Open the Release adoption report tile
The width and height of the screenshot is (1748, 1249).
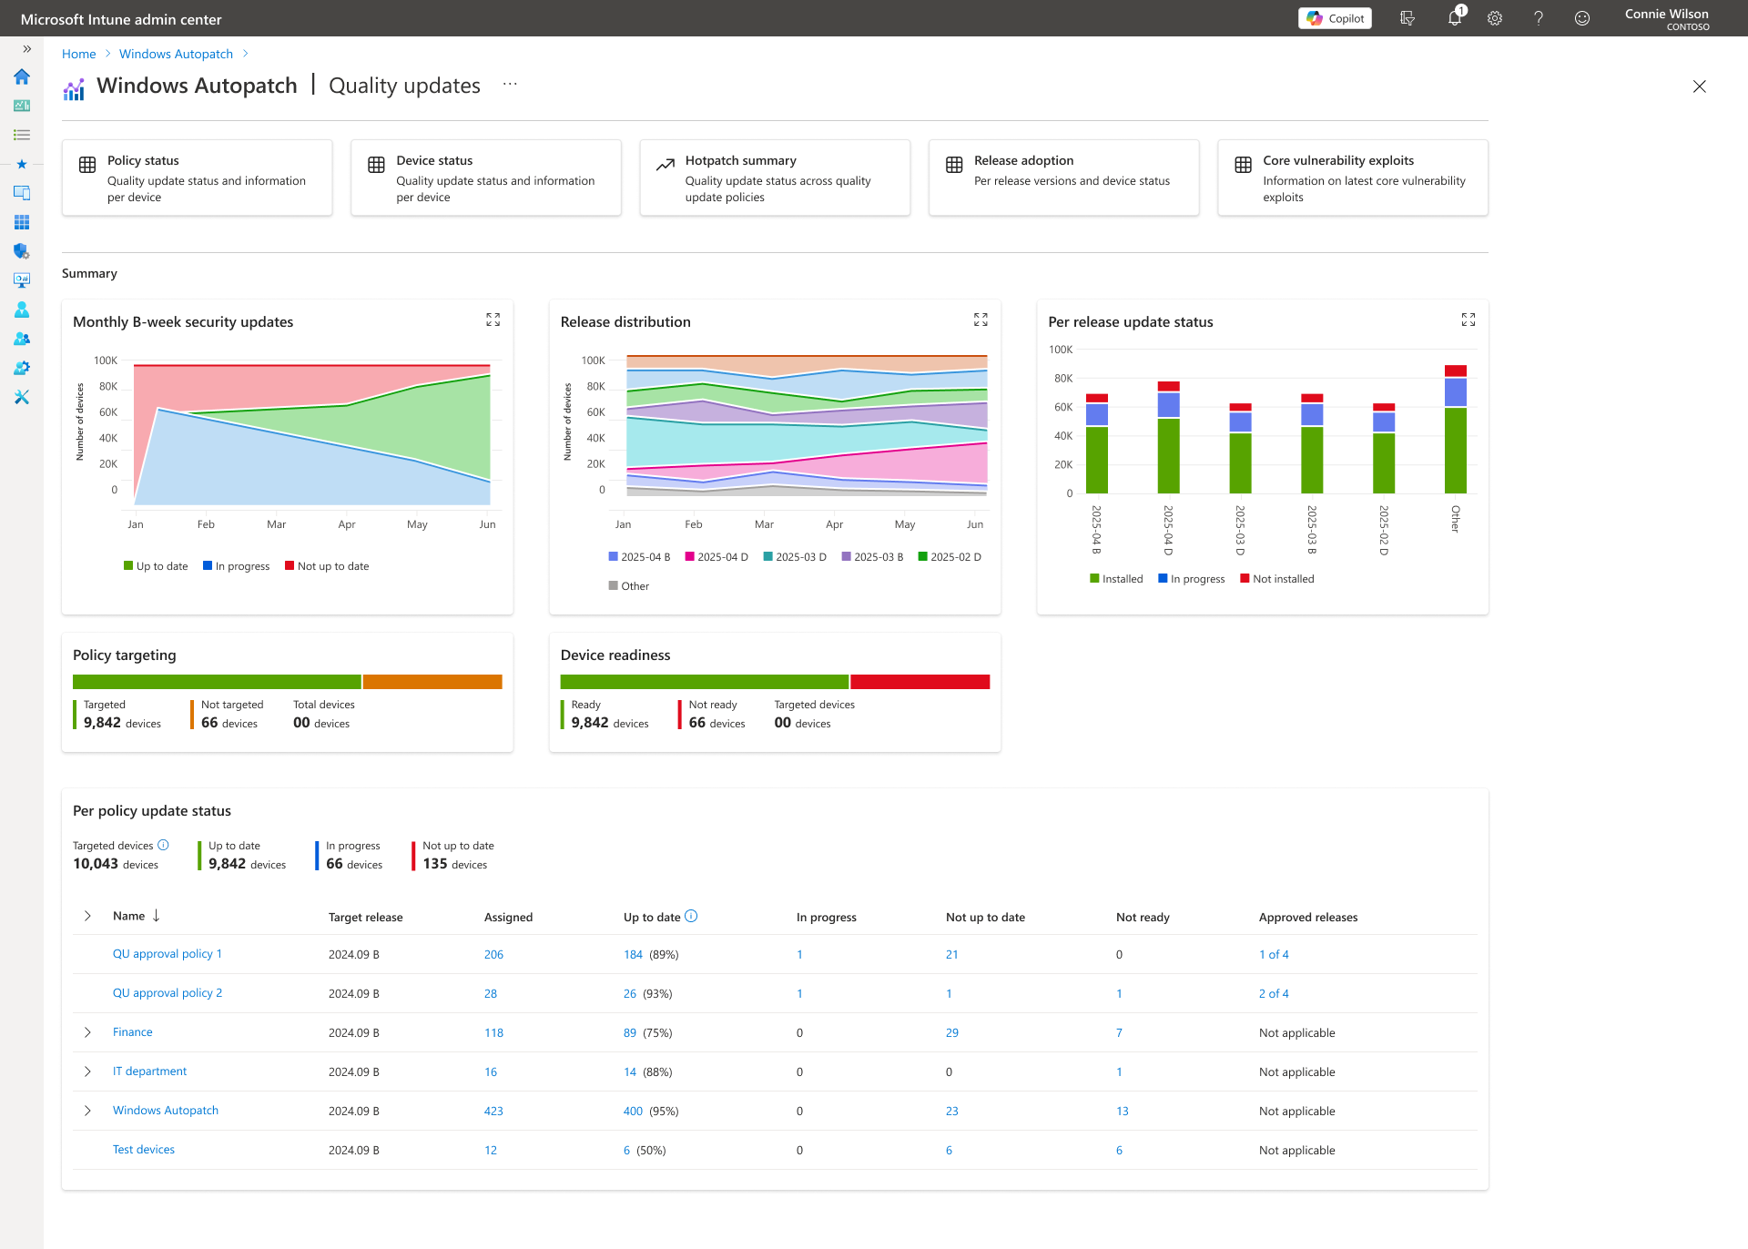click(x=1063, y=178)
